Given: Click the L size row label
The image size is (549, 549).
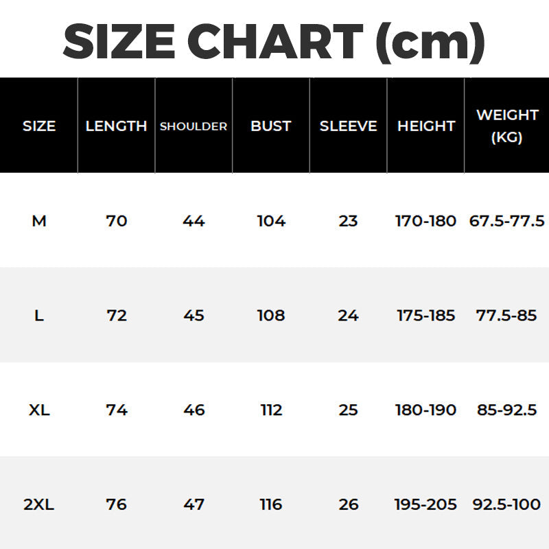Looking at the screenshot, I should (39, 316).
